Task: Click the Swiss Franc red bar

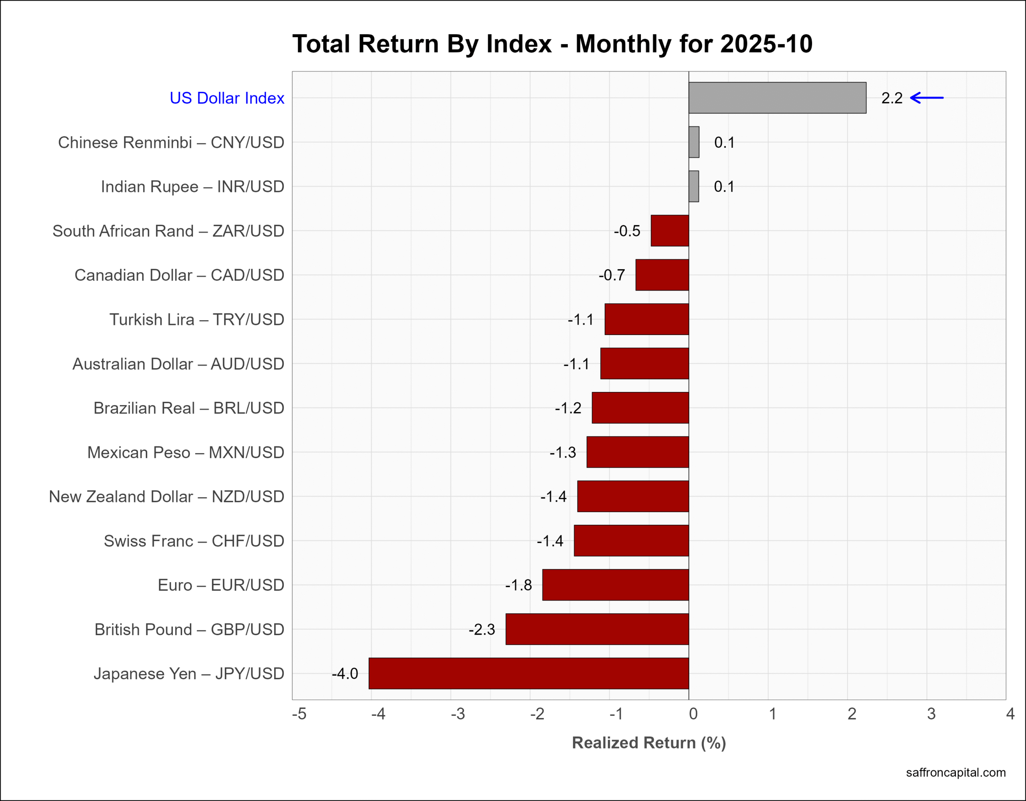Action: tap(631, 541)
